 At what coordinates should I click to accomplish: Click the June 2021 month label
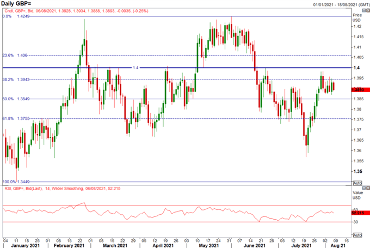click(x=254, y=246)
